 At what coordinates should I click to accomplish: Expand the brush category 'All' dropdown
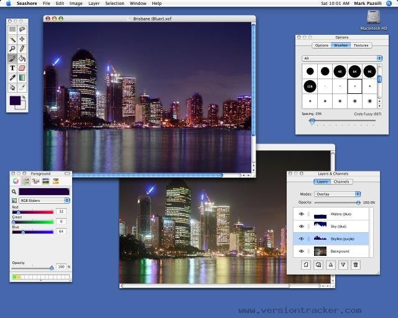tap(341, 58)
